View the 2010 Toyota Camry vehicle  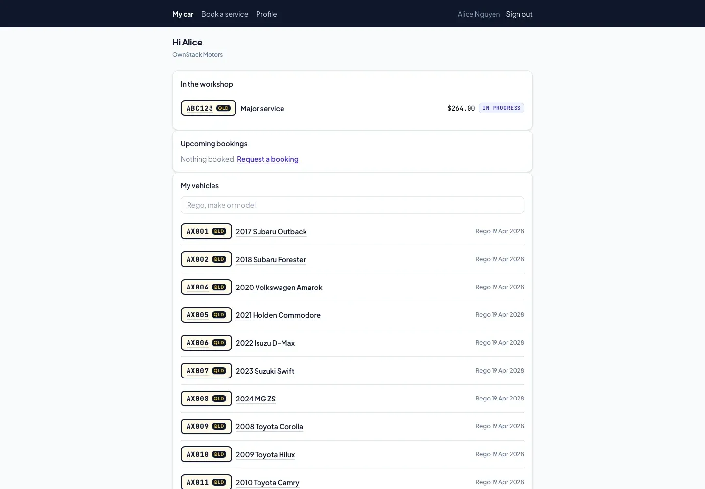(x=267, y=482)
